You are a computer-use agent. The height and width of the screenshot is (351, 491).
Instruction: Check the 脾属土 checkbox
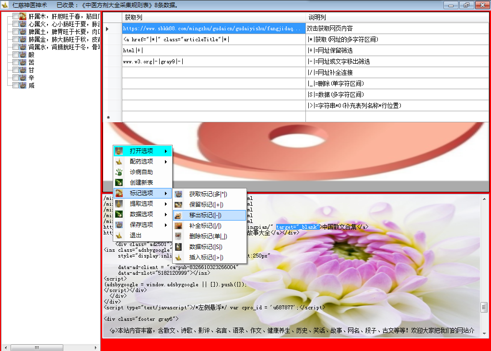tap(15, 31)
